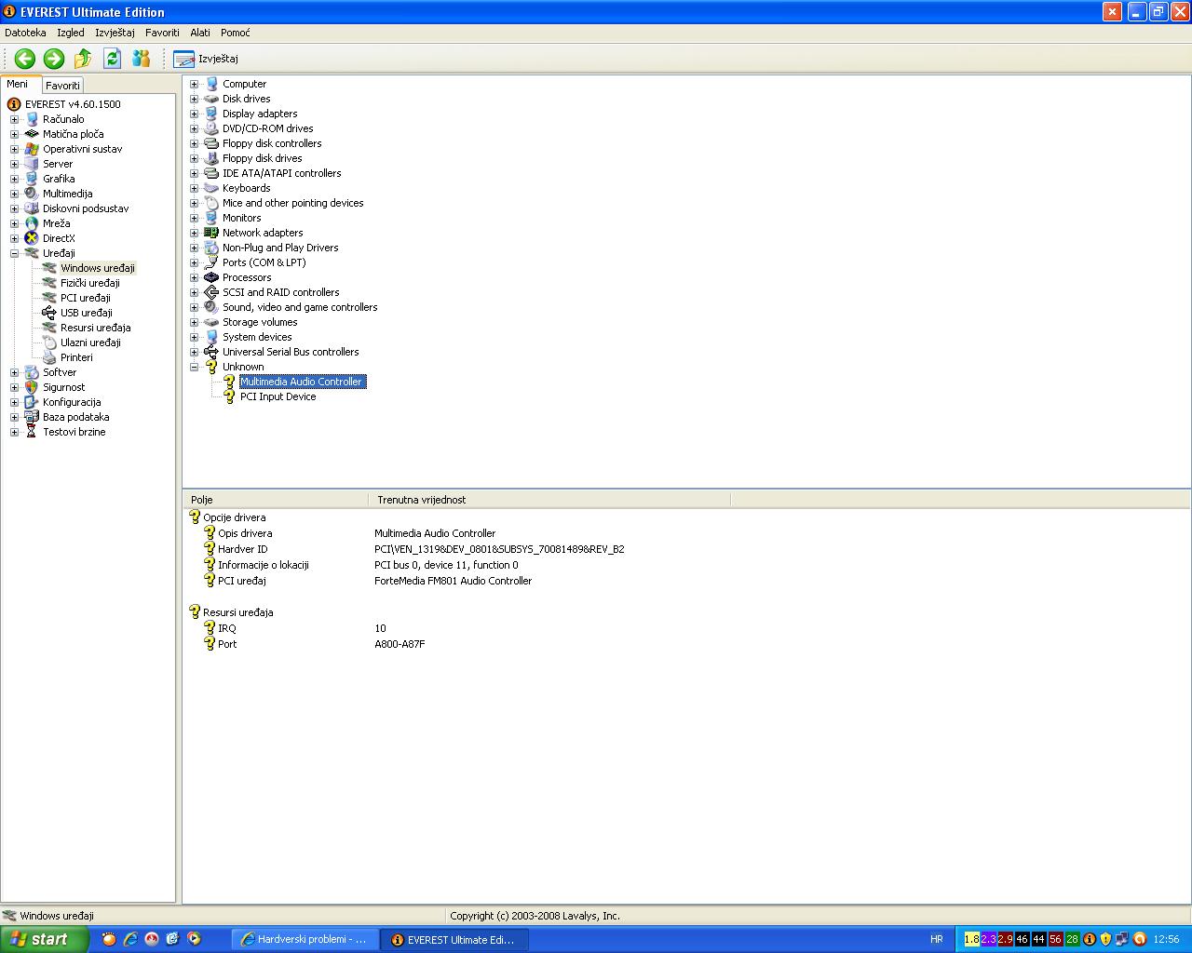Click the Windows Start button
The width and height of the screenshot is (1192, 953).
[44, 939]
